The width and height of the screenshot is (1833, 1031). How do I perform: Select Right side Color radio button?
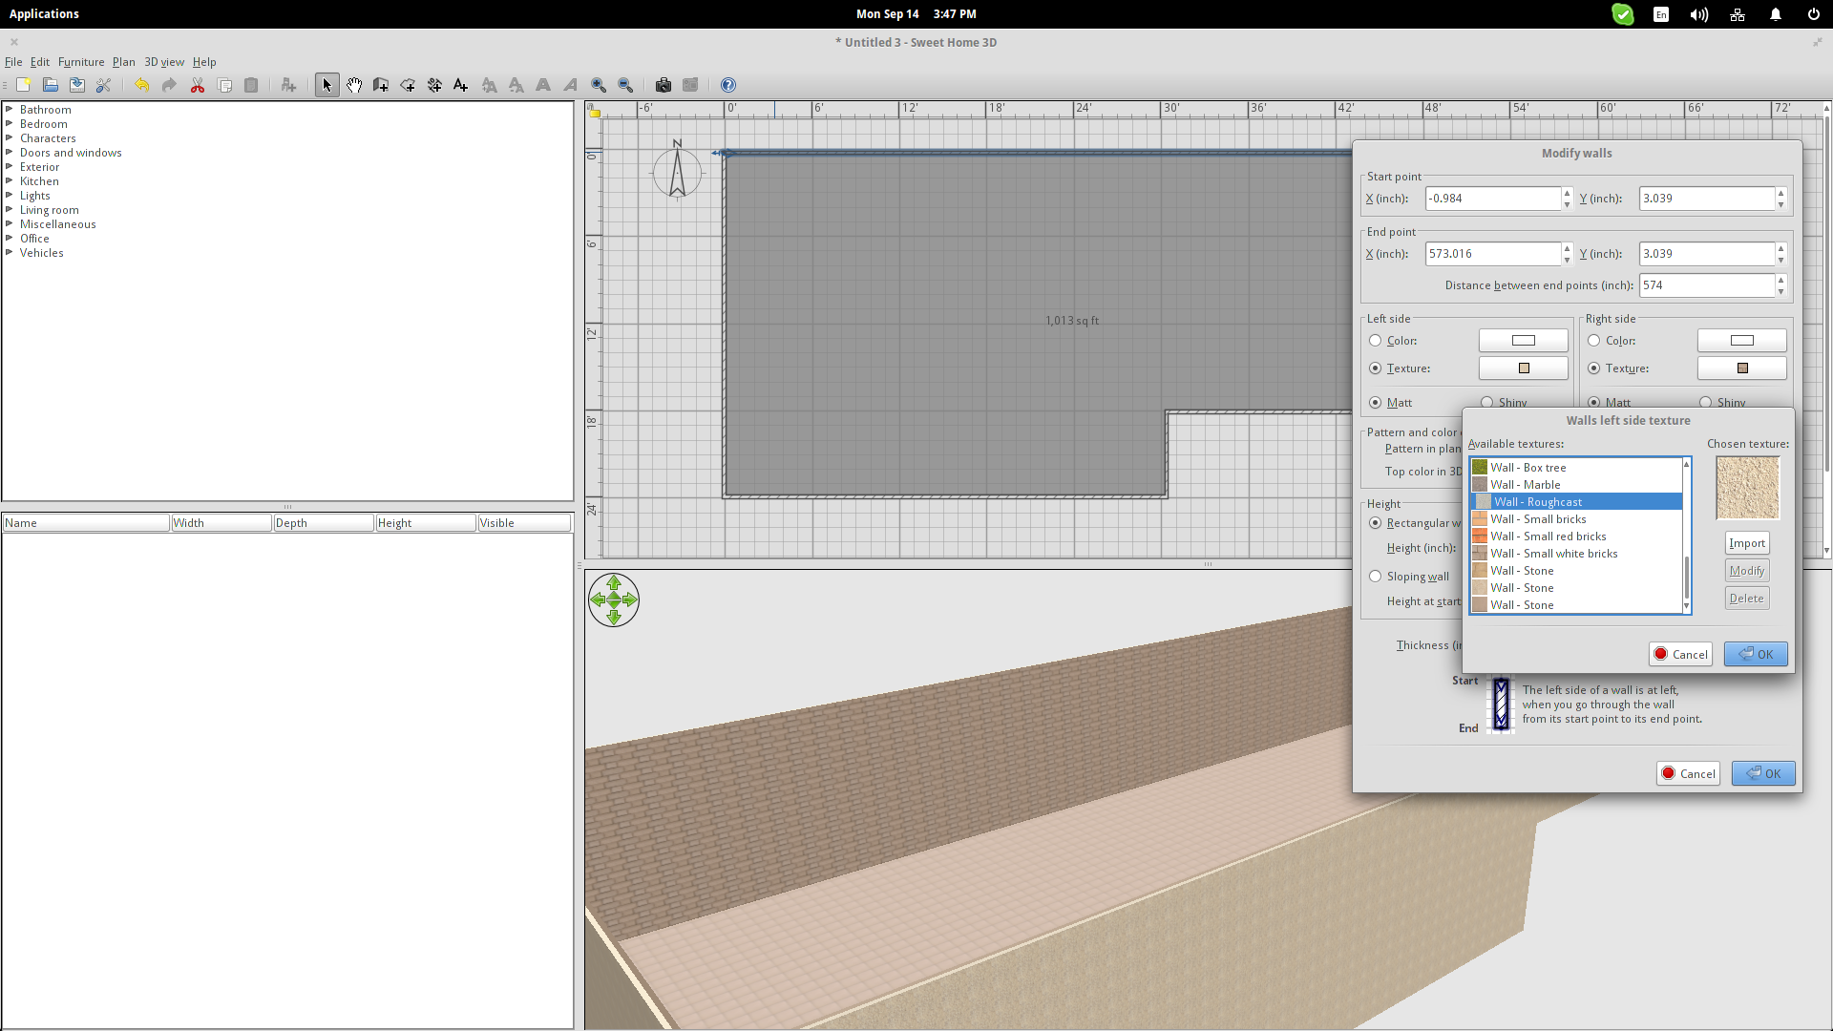click(1594, 341)
